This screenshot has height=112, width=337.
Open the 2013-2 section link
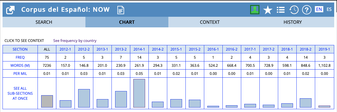pos(121,49)
